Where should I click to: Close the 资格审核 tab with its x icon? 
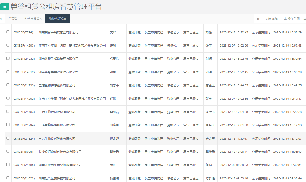[41, 19]
